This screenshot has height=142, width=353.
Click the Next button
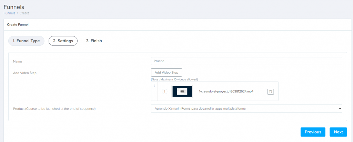[338, 132]
